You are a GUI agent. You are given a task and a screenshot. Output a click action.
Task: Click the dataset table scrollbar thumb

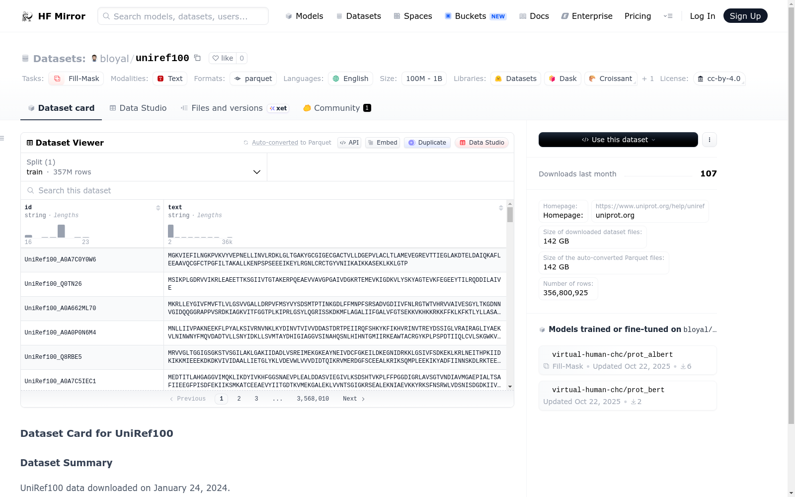coord(510,215)
